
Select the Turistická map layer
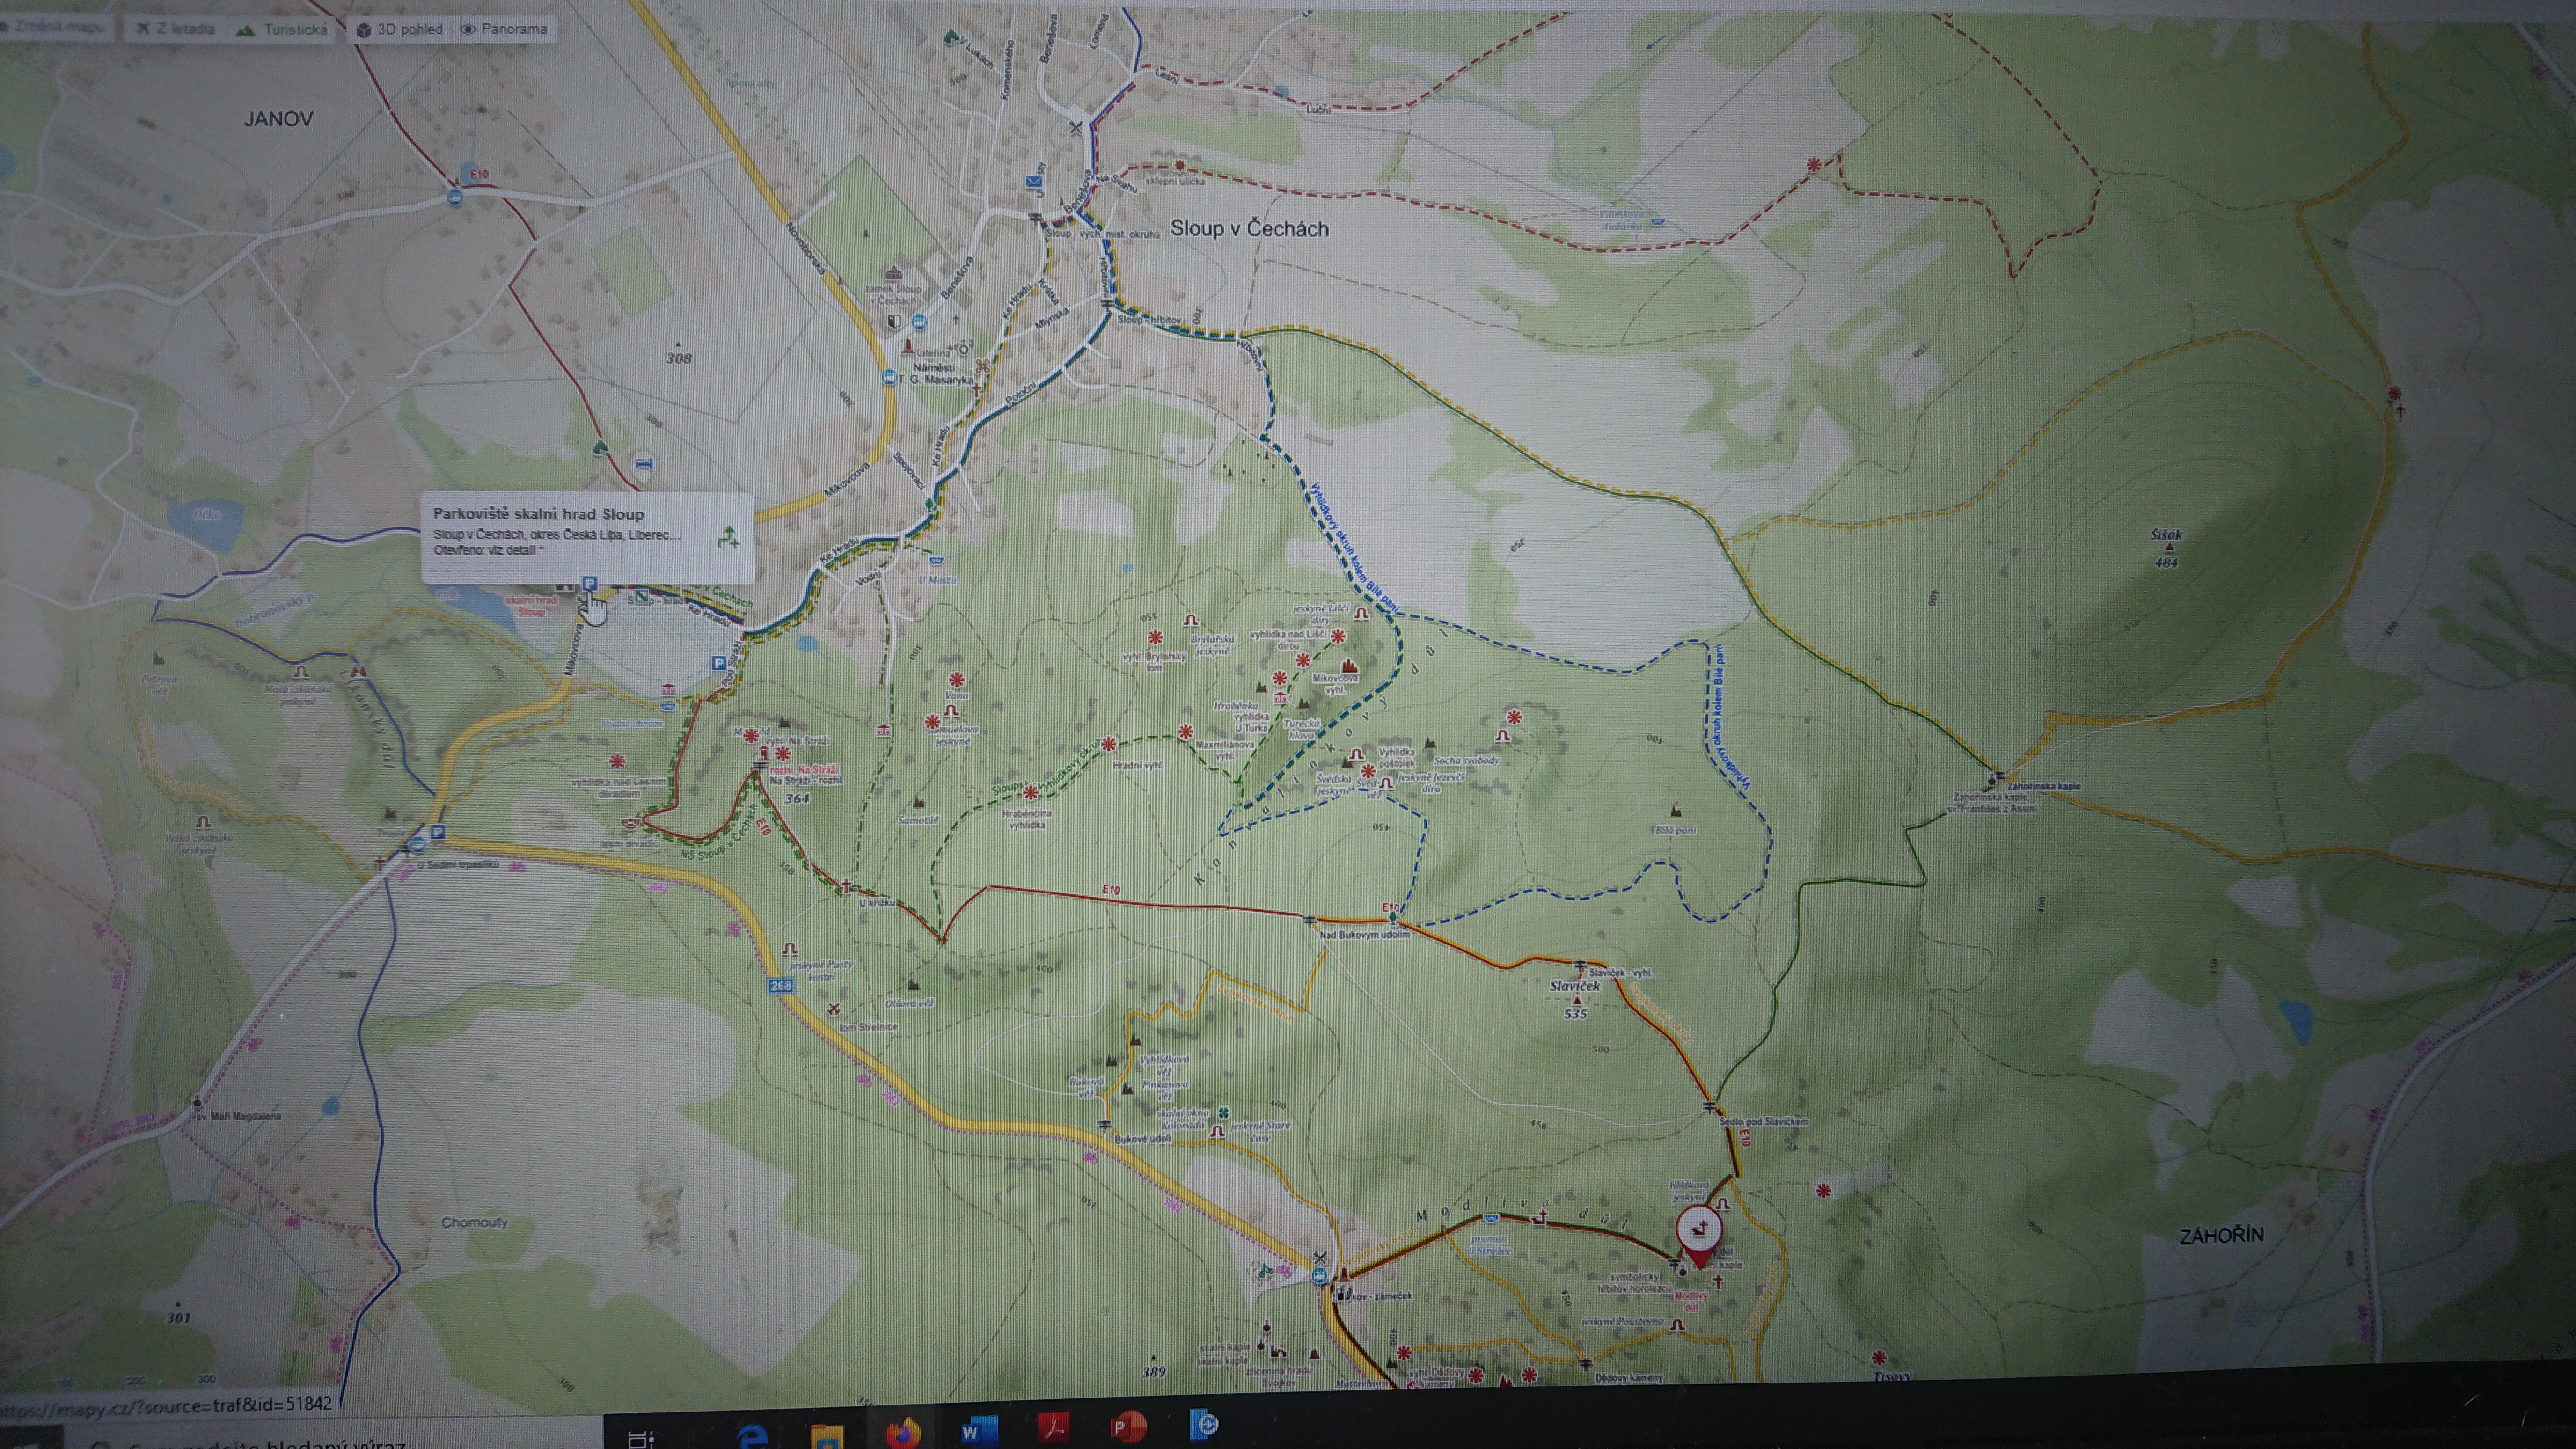point(283,29)
